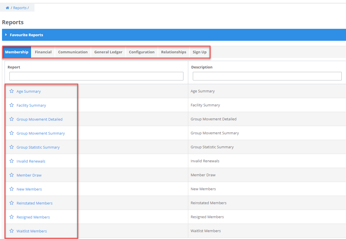Click the Report column header
346x239 pixels.
tap(14, 67)
